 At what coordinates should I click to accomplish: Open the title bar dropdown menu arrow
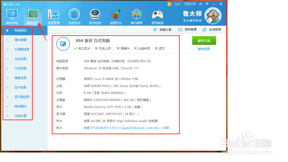[207, 4]
